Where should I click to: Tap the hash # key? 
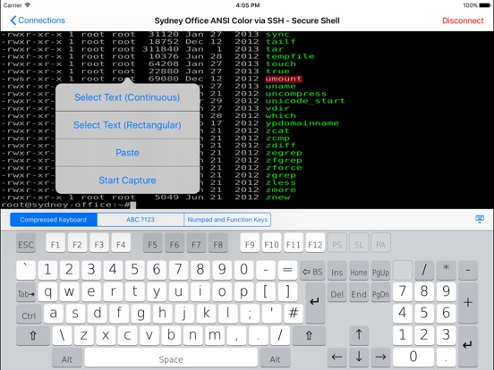294,314
